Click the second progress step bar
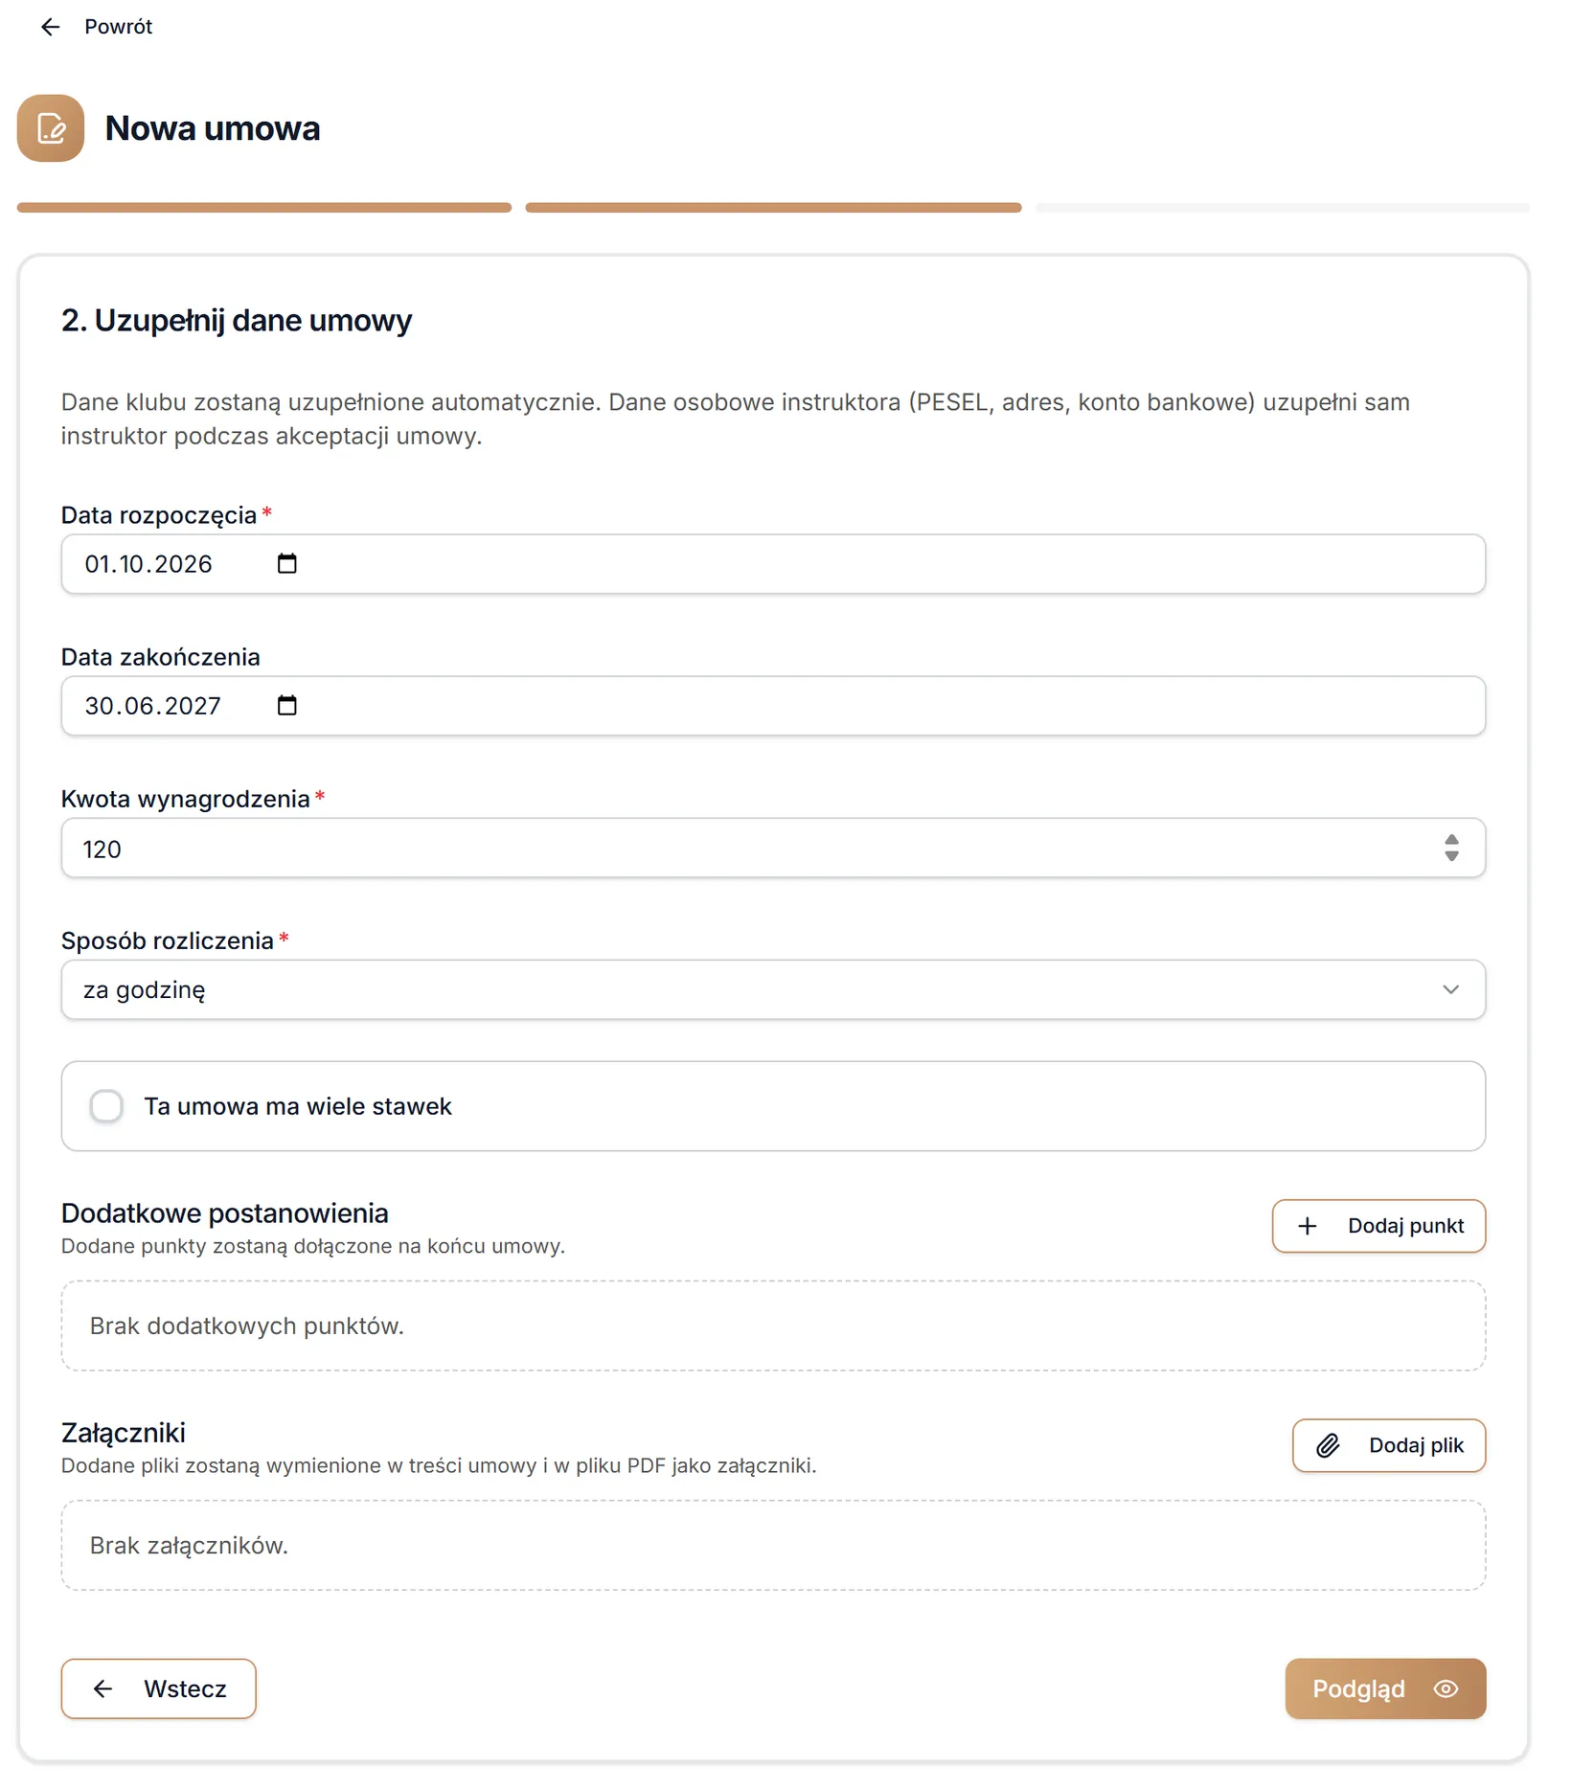 click(773, 208)
